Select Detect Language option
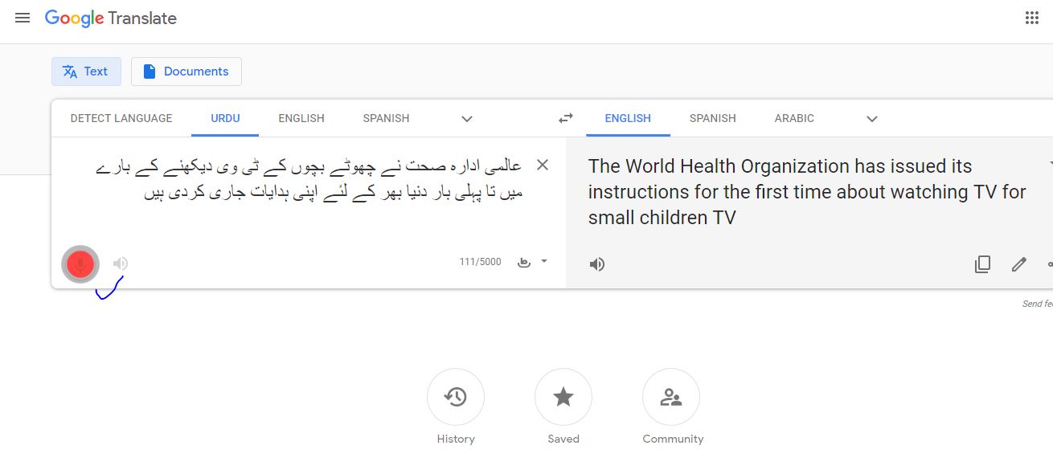Image resolution: width=1053 pixels, height=474 pixels. click(x=121, y=118)
